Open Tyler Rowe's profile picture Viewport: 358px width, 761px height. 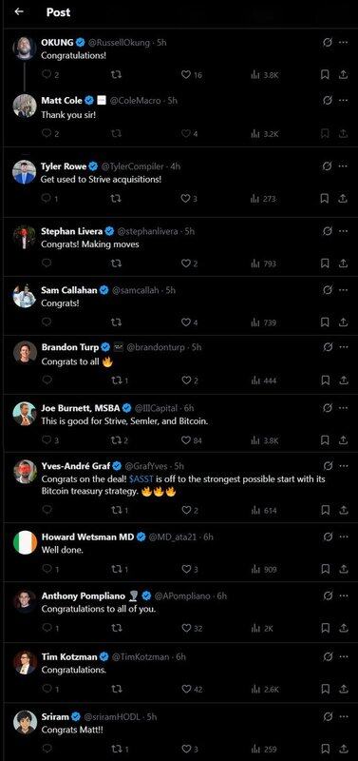25,172
